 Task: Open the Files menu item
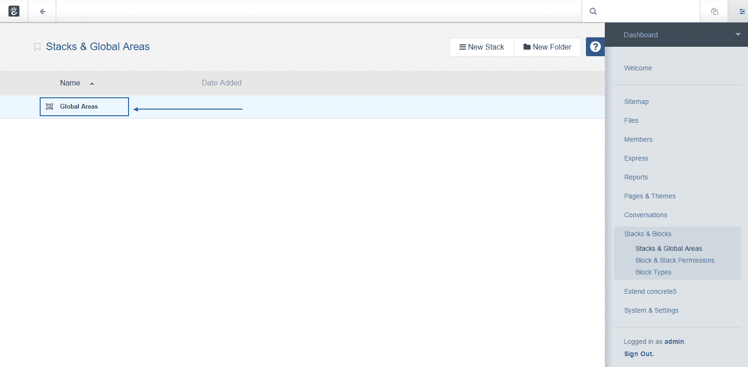pyautogui.click(x=631, y=120)
